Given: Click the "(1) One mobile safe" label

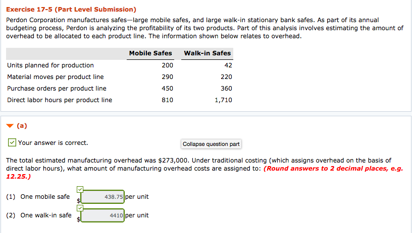Looking at the screenshot, I should click(38, 197).
